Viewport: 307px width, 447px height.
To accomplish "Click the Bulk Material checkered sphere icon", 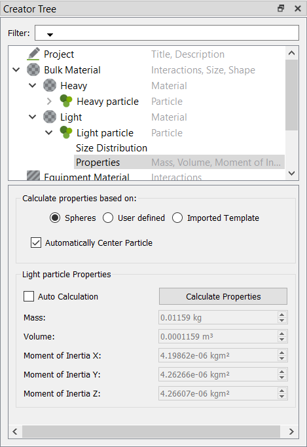I will click(33, 70).
